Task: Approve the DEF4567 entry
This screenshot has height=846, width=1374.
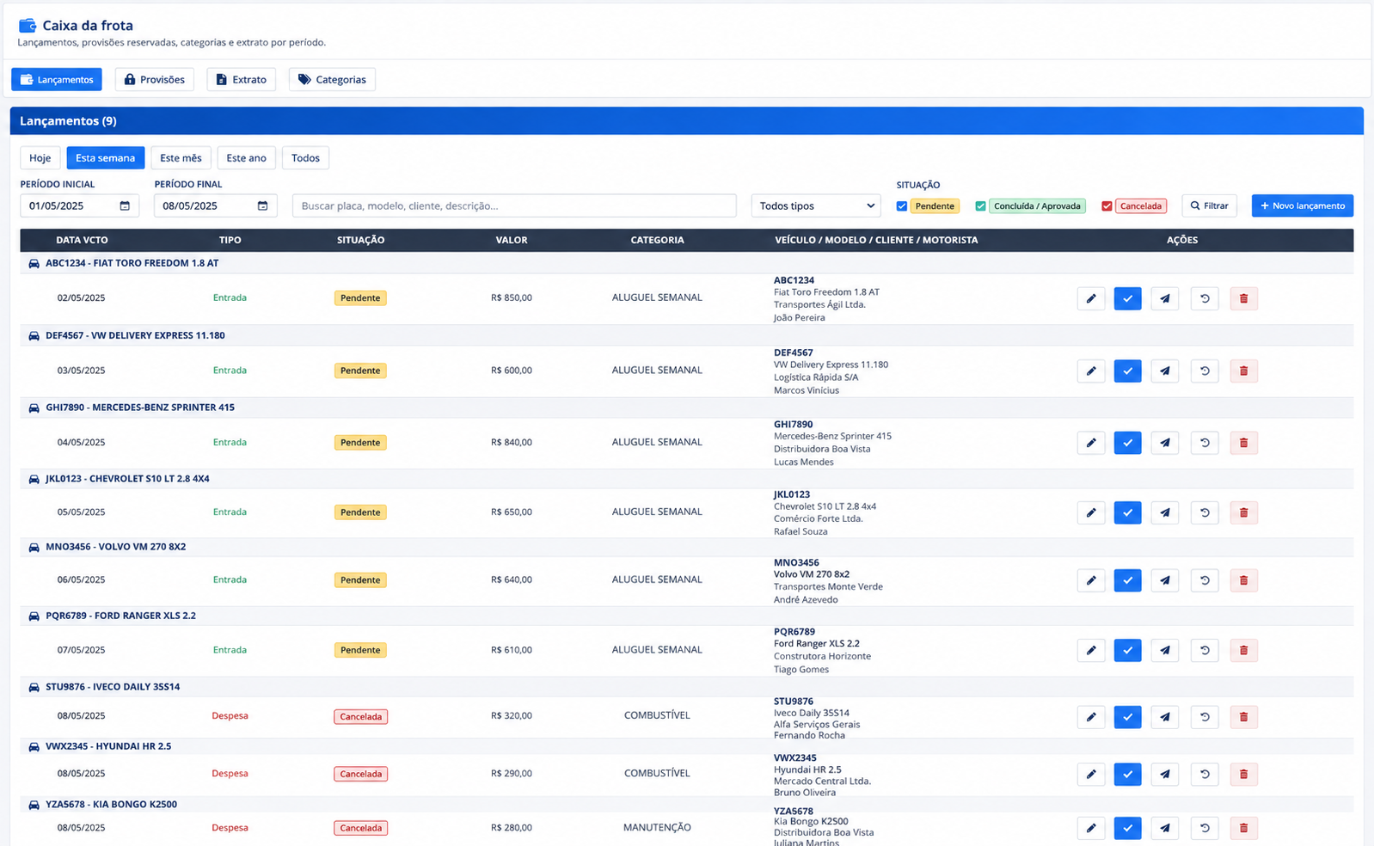Action: coord(1127,371)
